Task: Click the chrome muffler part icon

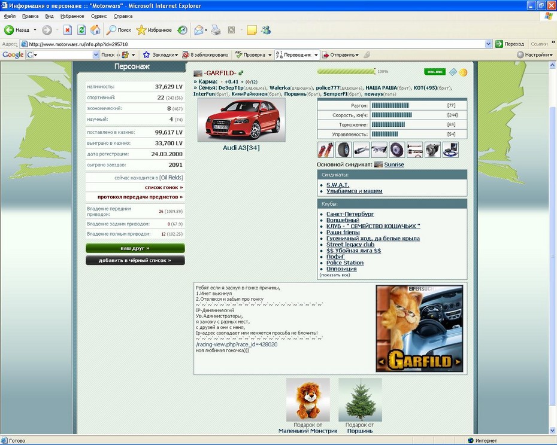Action: coord(379,150)
